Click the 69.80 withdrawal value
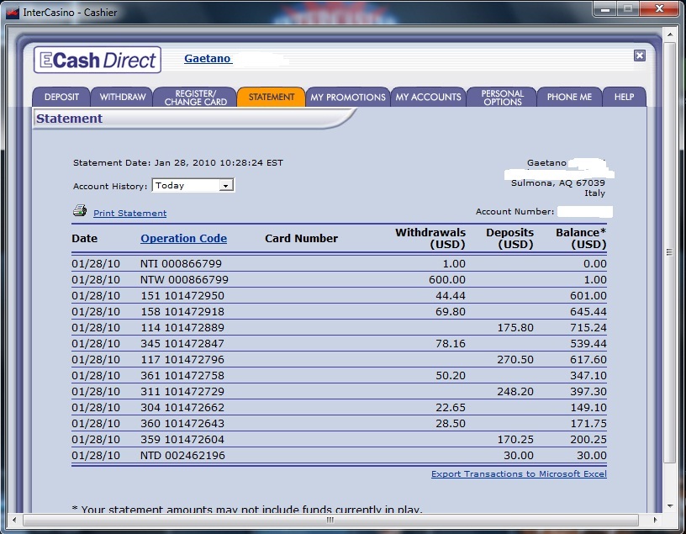This screenshot has height=534, width=686. [451, 312]
